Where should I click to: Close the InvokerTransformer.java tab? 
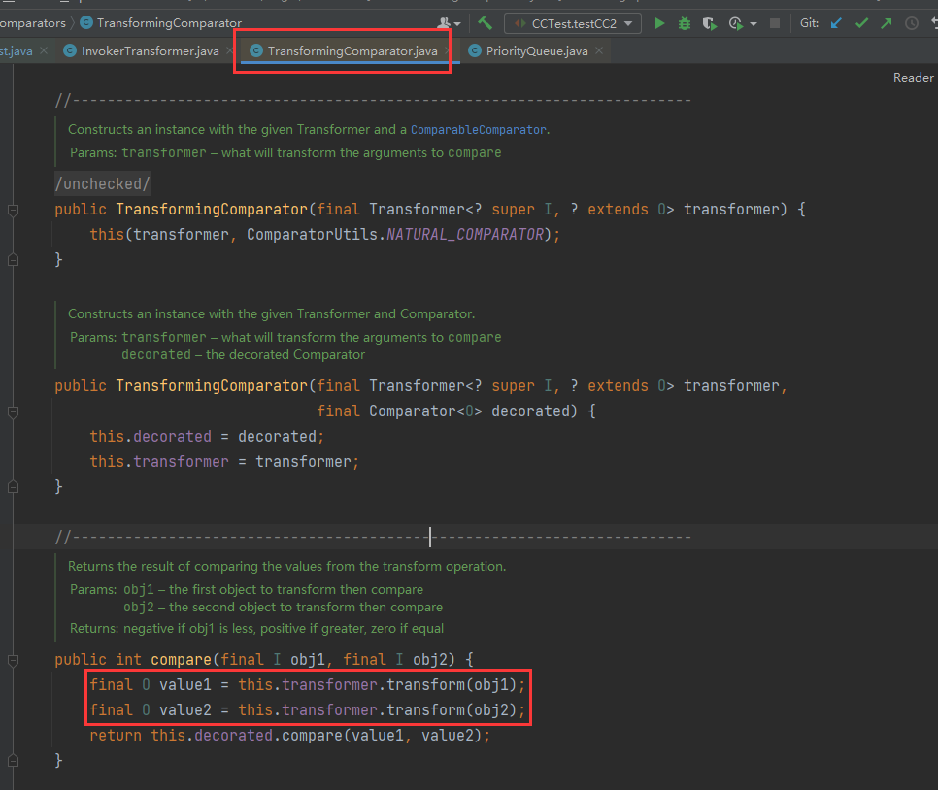click(230, 50)
